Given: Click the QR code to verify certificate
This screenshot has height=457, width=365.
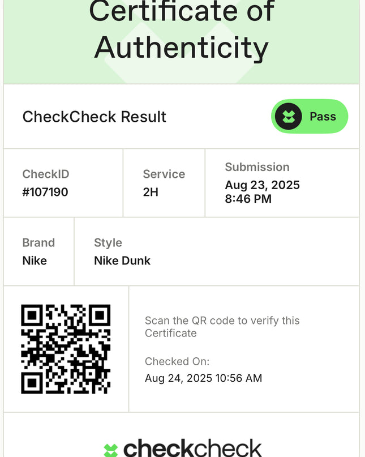Looking at the screenshot, I should [66, 349].
